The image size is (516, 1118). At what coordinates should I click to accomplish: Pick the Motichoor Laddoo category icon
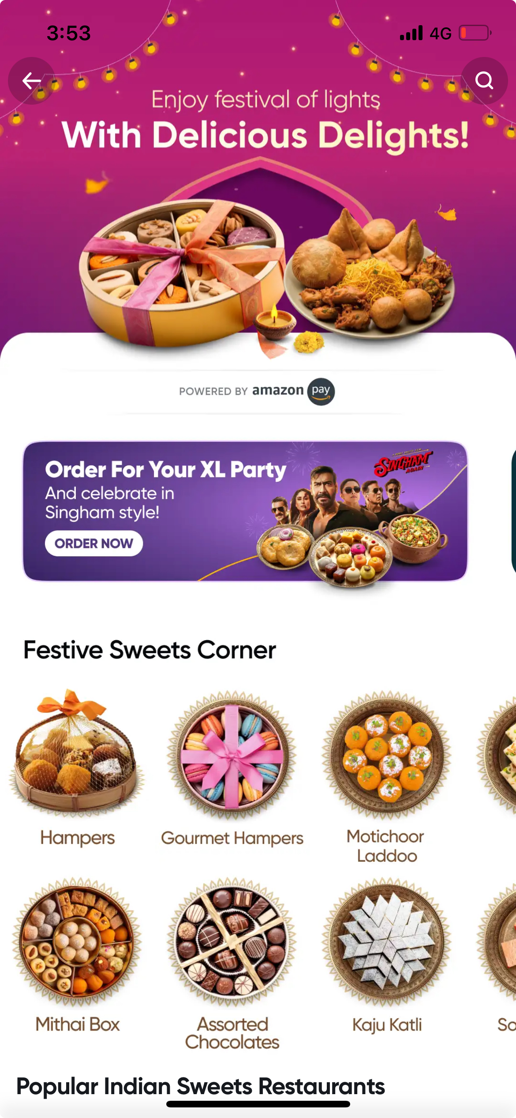tap(386, 755)
